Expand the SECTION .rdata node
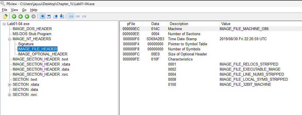The height and width of the screenshot is (115, 302). point(9,85)
